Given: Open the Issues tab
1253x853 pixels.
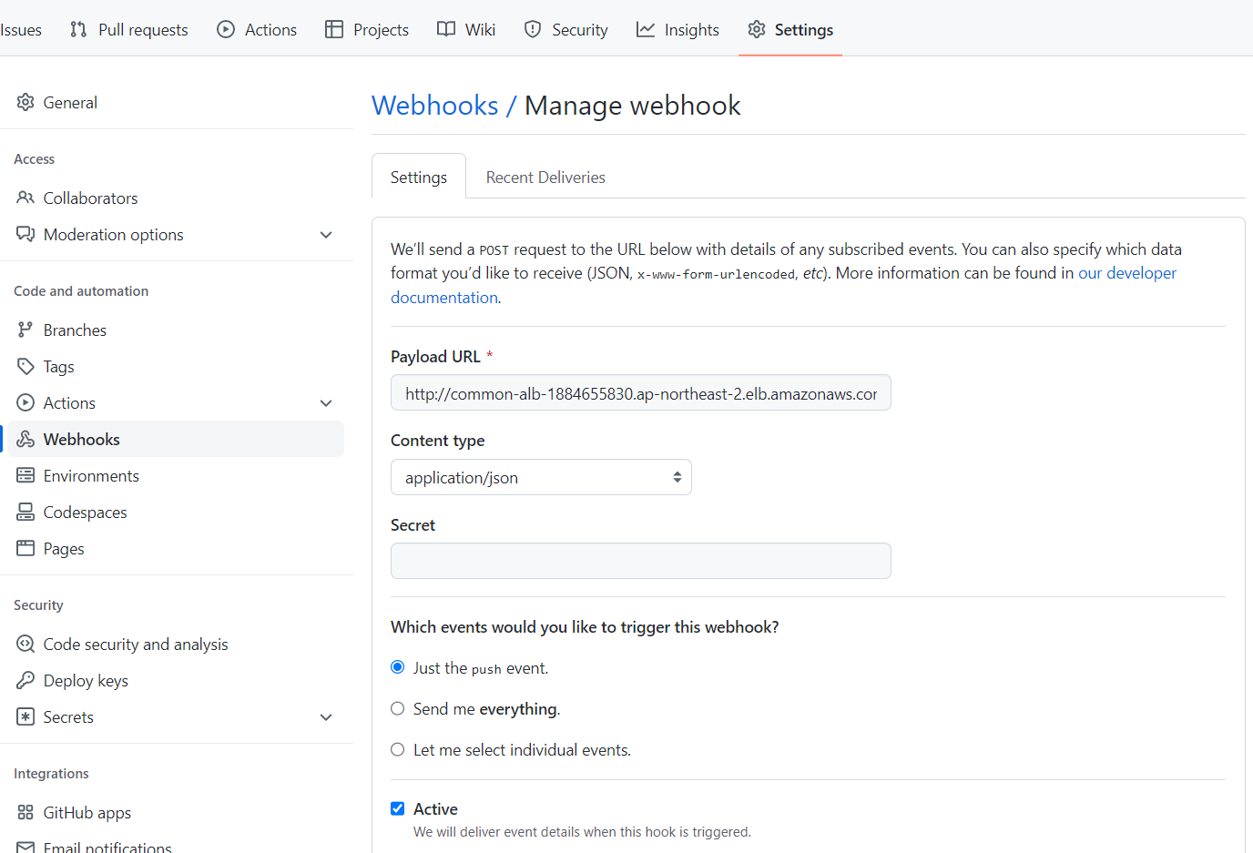Looking at the screenshot, I should (x=21, y=29).
